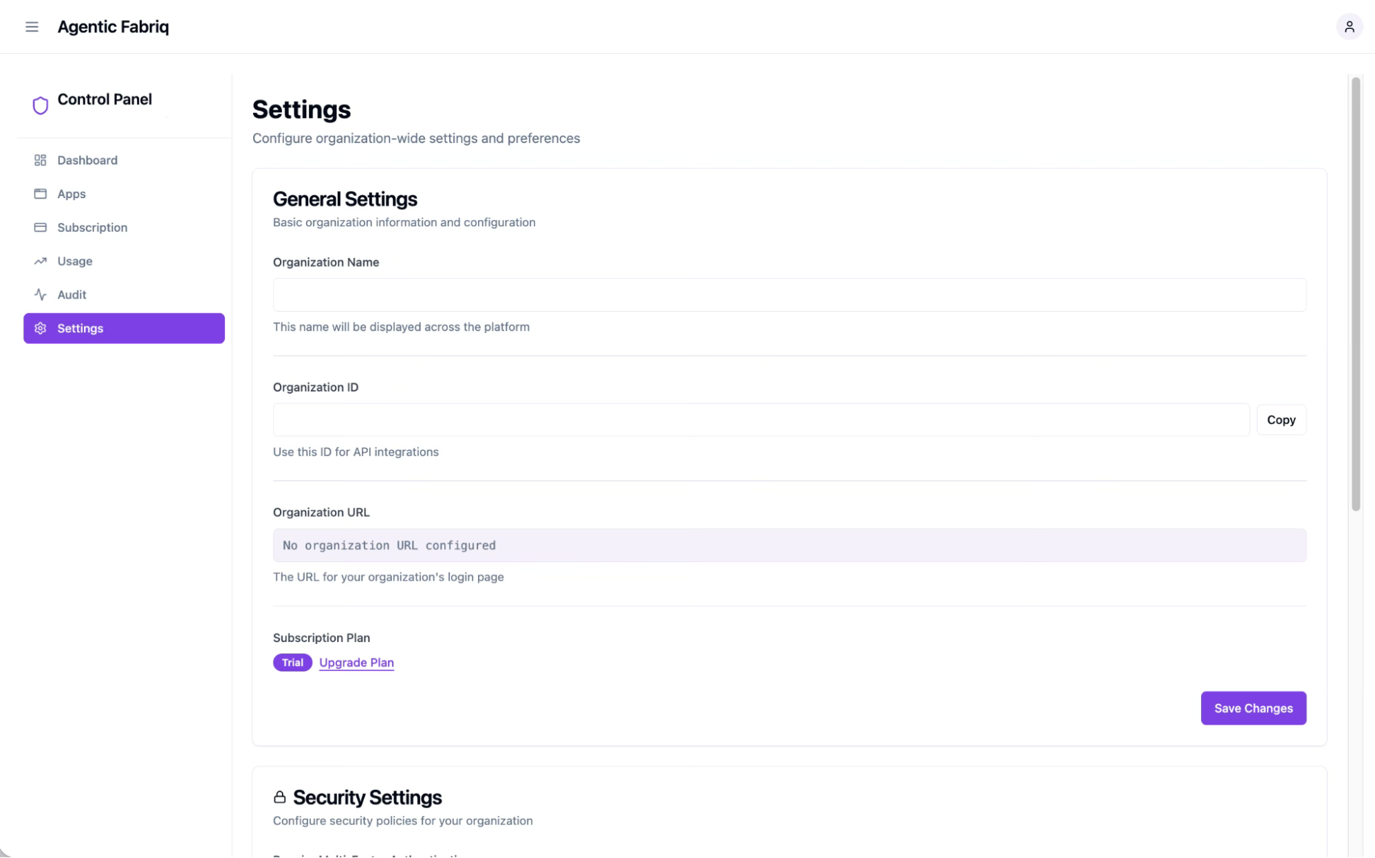Click the Audit activity icon
Screen dimensions: 1375x858
coord(41,294)
